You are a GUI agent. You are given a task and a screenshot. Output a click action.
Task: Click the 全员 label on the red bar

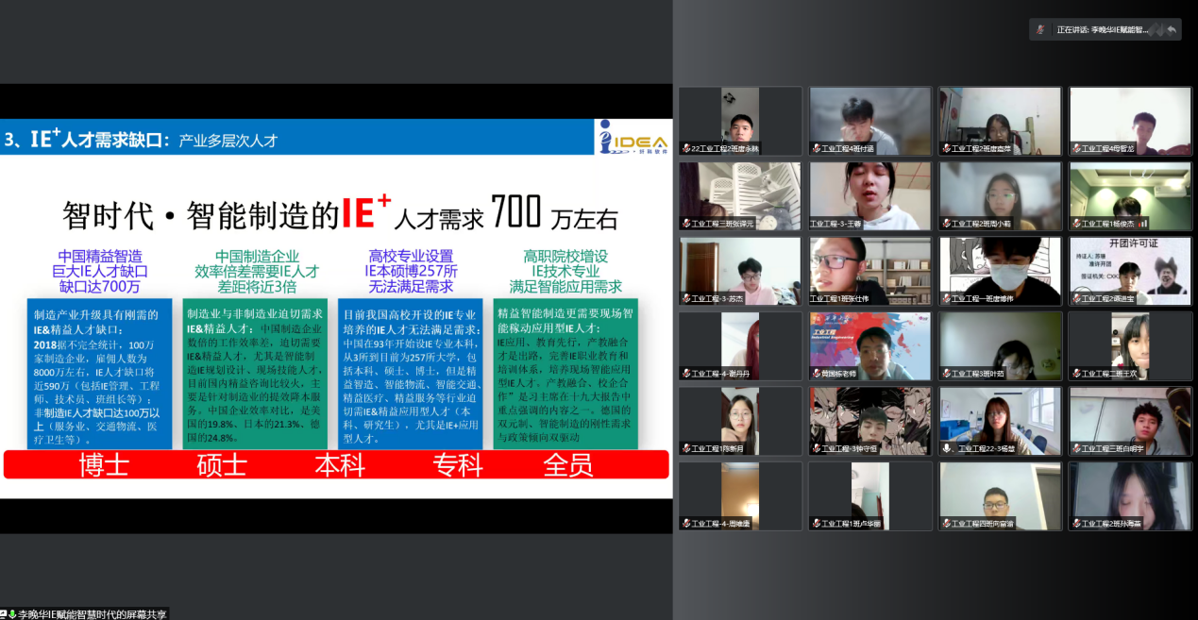[x=567, y=464]
